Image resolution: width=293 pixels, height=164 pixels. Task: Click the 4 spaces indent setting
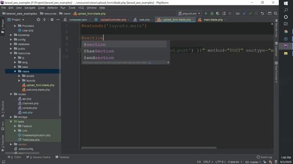click(235, 162)
